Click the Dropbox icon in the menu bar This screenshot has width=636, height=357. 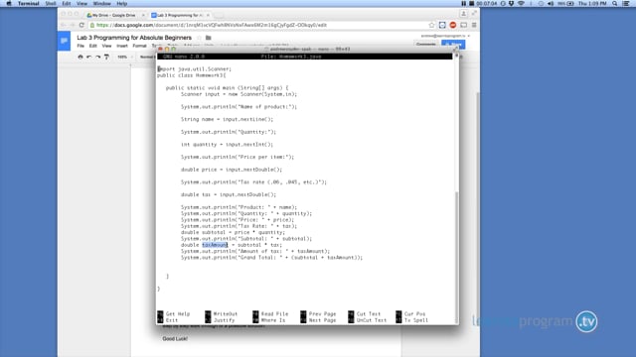(512, 3)
